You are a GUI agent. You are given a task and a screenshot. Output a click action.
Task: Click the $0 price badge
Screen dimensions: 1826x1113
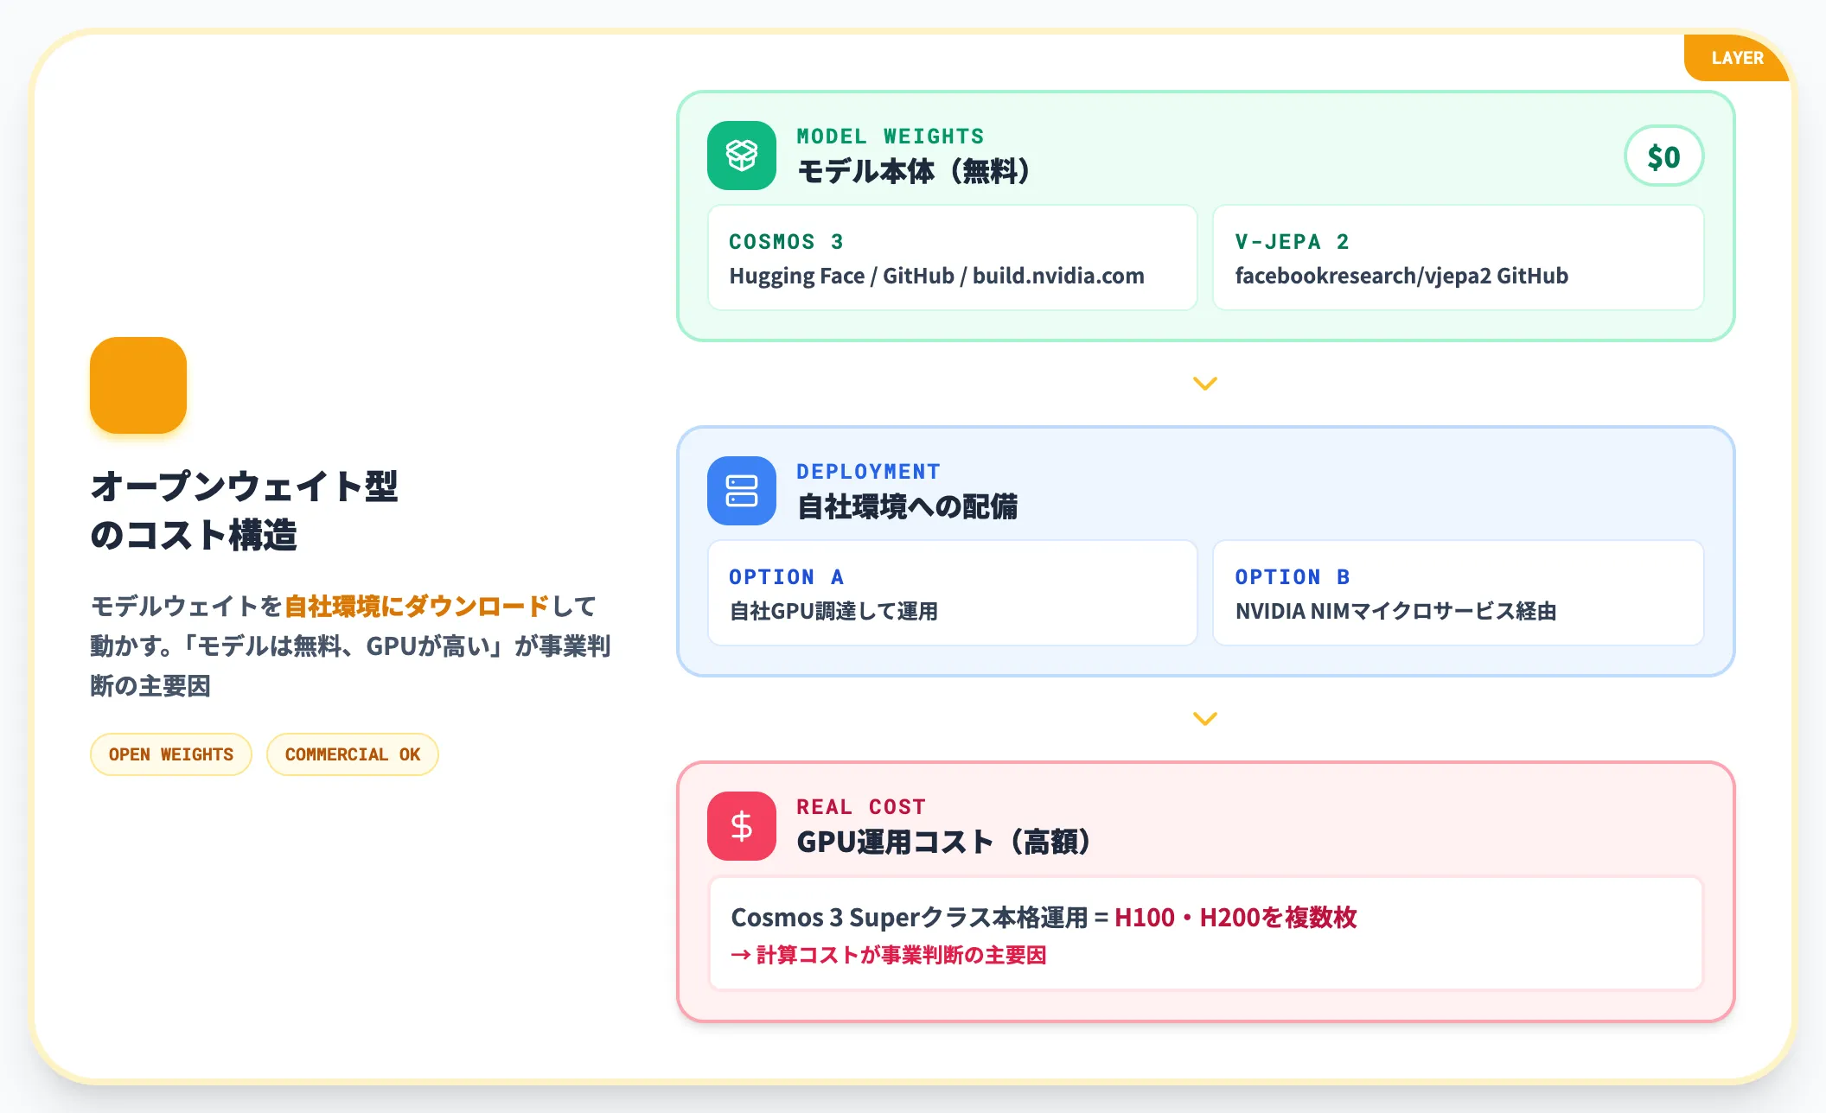pos(1663,156)
